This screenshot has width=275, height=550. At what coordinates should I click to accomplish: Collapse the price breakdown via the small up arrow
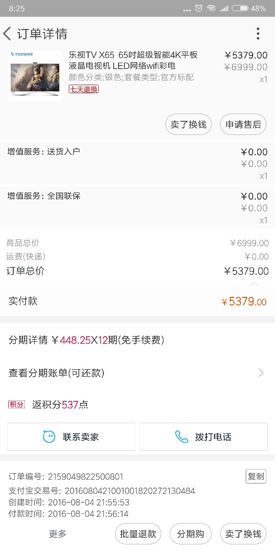(255, 284)
